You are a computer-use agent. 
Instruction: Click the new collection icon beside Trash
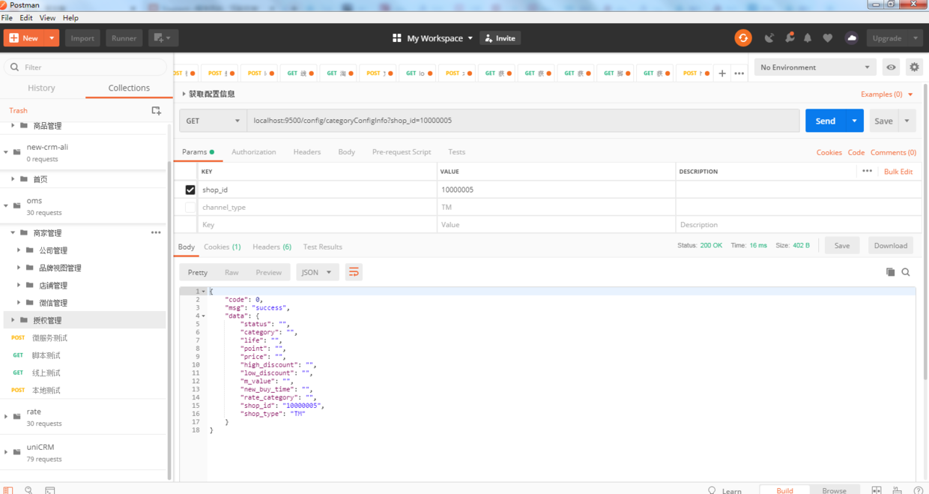click(156, 110)
